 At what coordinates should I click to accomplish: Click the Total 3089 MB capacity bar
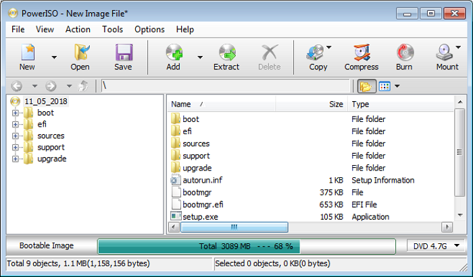(247, 246)
